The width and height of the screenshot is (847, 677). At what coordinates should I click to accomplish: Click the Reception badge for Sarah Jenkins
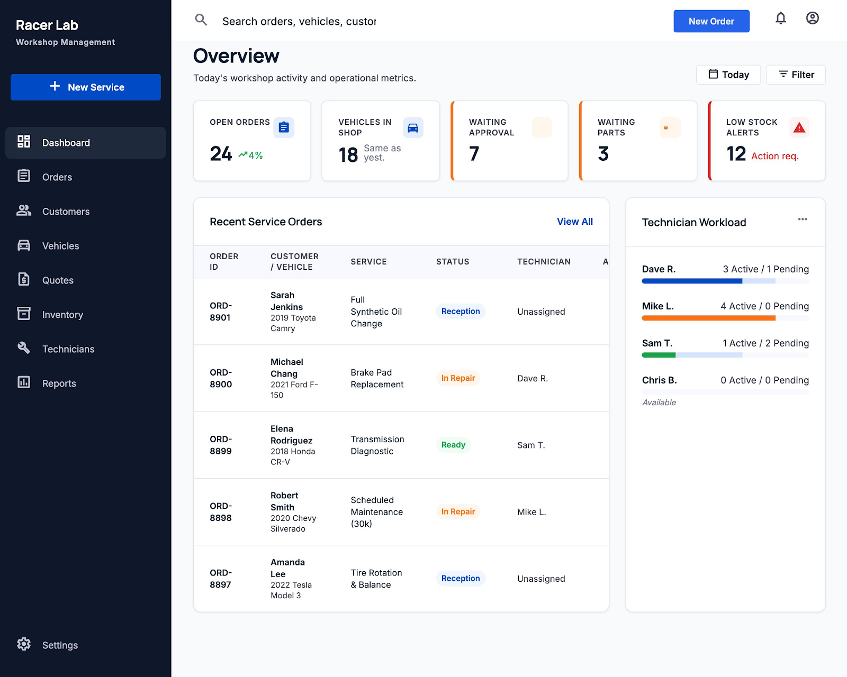[461, 312]
